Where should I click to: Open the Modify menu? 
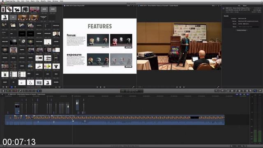point(43,1)
